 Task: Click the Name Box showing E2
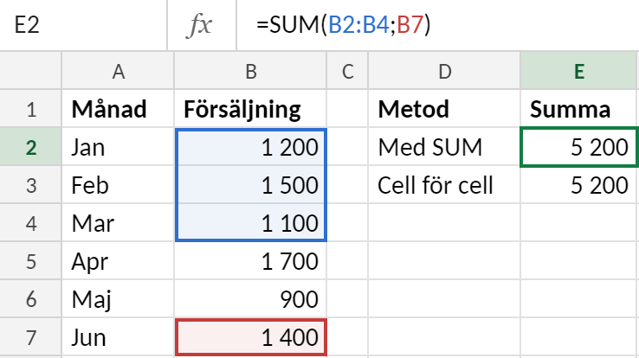(x=83, y=25)
